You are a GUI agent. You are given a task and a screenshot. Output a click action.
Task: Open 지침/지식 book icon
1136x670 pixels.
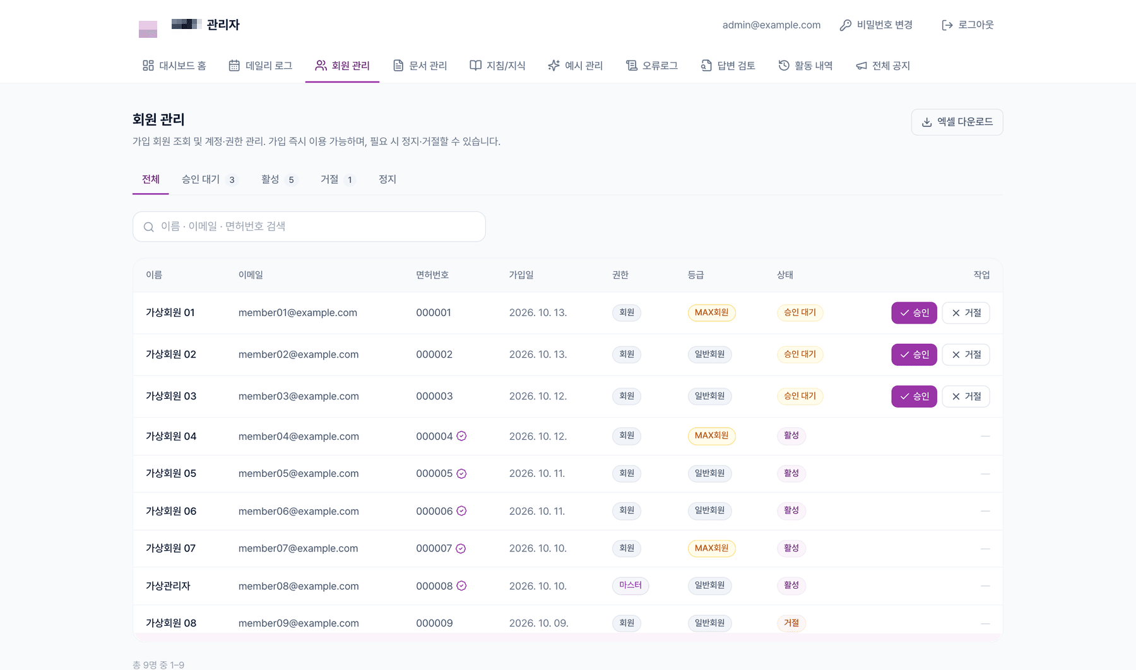[476, 66]
